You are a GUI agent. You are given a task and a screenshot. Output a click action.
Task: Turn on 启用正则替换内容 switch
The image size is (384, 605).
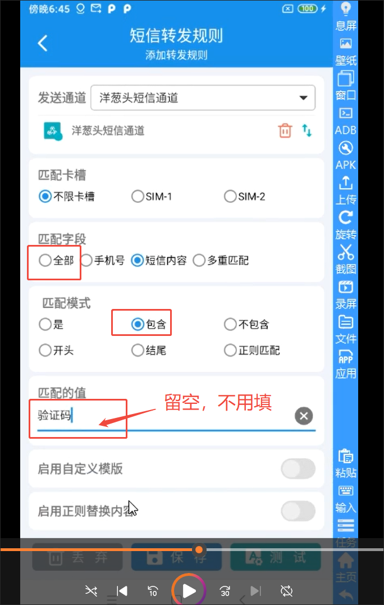298,511
